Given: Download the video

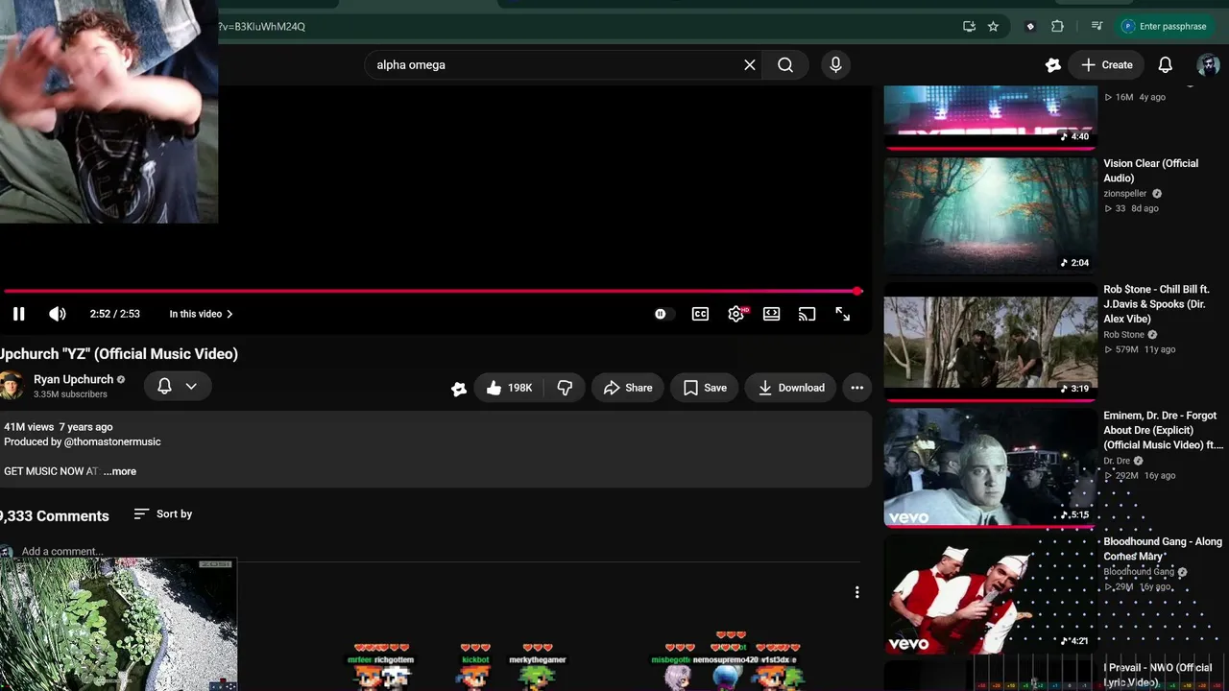Looking at the screenshot, I should [x=791, y=388].
